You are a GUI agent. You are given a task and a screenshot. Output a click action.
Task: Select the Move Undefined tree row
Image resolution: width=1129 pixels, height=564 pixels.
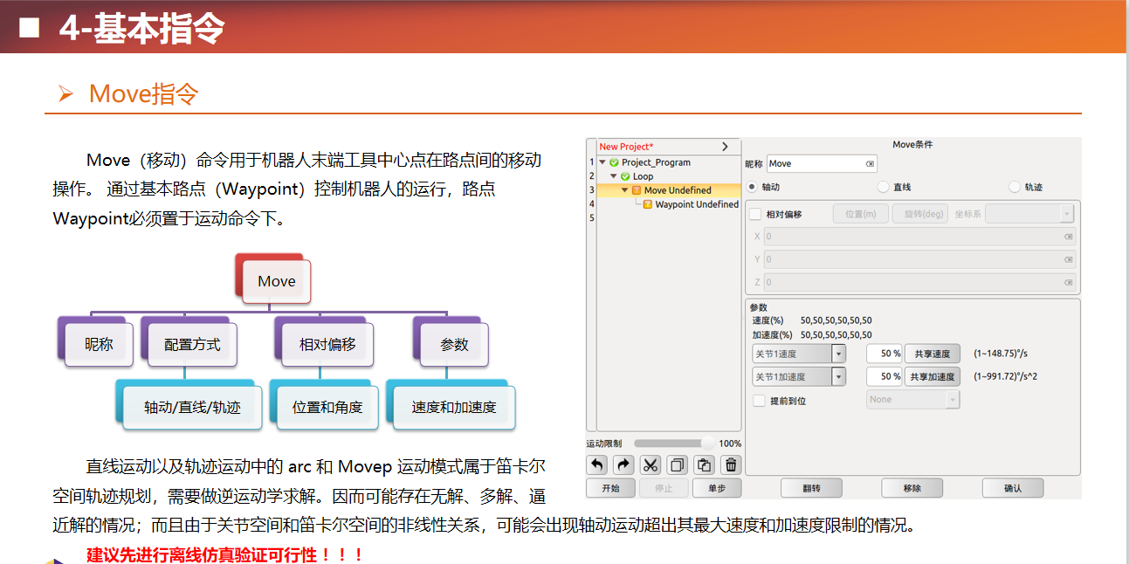[668, 190]
